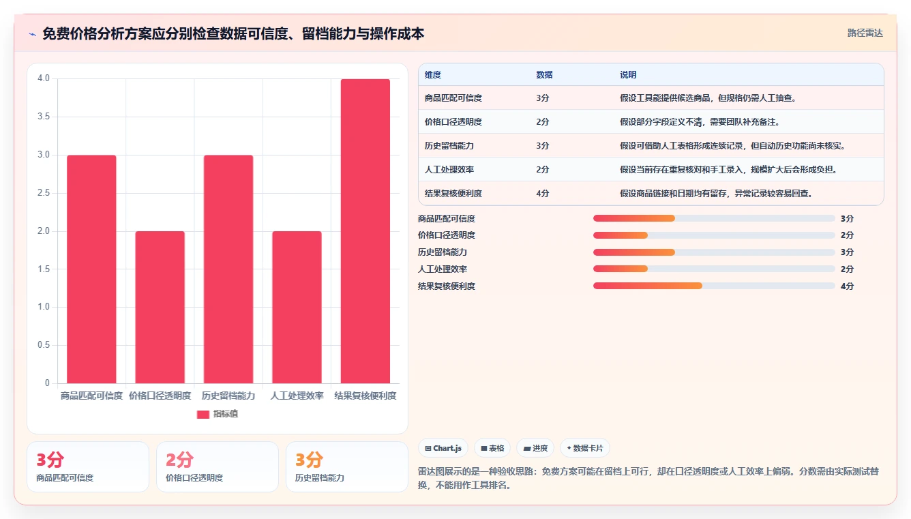Image resolution: width=911 pixels, height=519 pixels.
Task: Click the 人工处理效率 label beside its progress bar
Action: (443, 269)
